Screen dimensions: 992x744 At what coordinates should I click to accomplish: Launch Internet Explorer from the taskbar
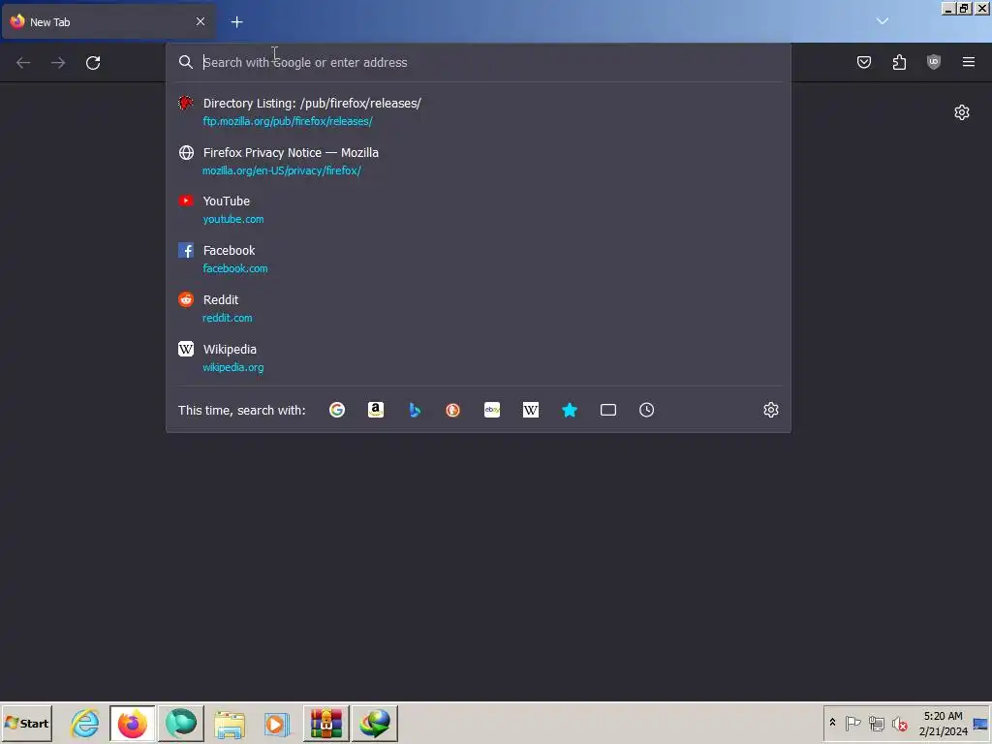85,723
